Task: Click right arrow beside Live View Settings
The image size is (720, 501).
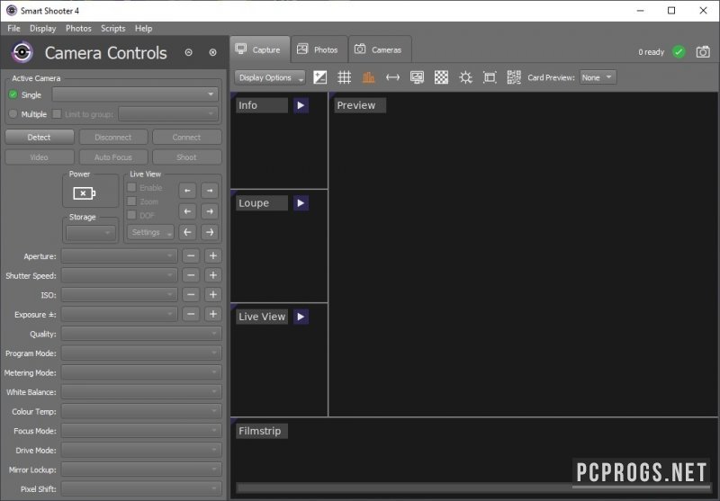Action: click(210, 232)
